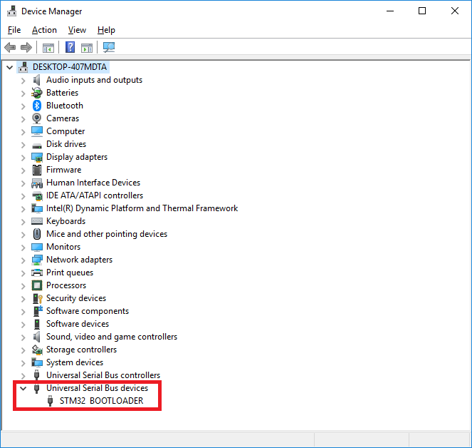The height and width of the screenshot is (448, 472).
Task: Select the Storage controllers label
Action: [81, 350]
